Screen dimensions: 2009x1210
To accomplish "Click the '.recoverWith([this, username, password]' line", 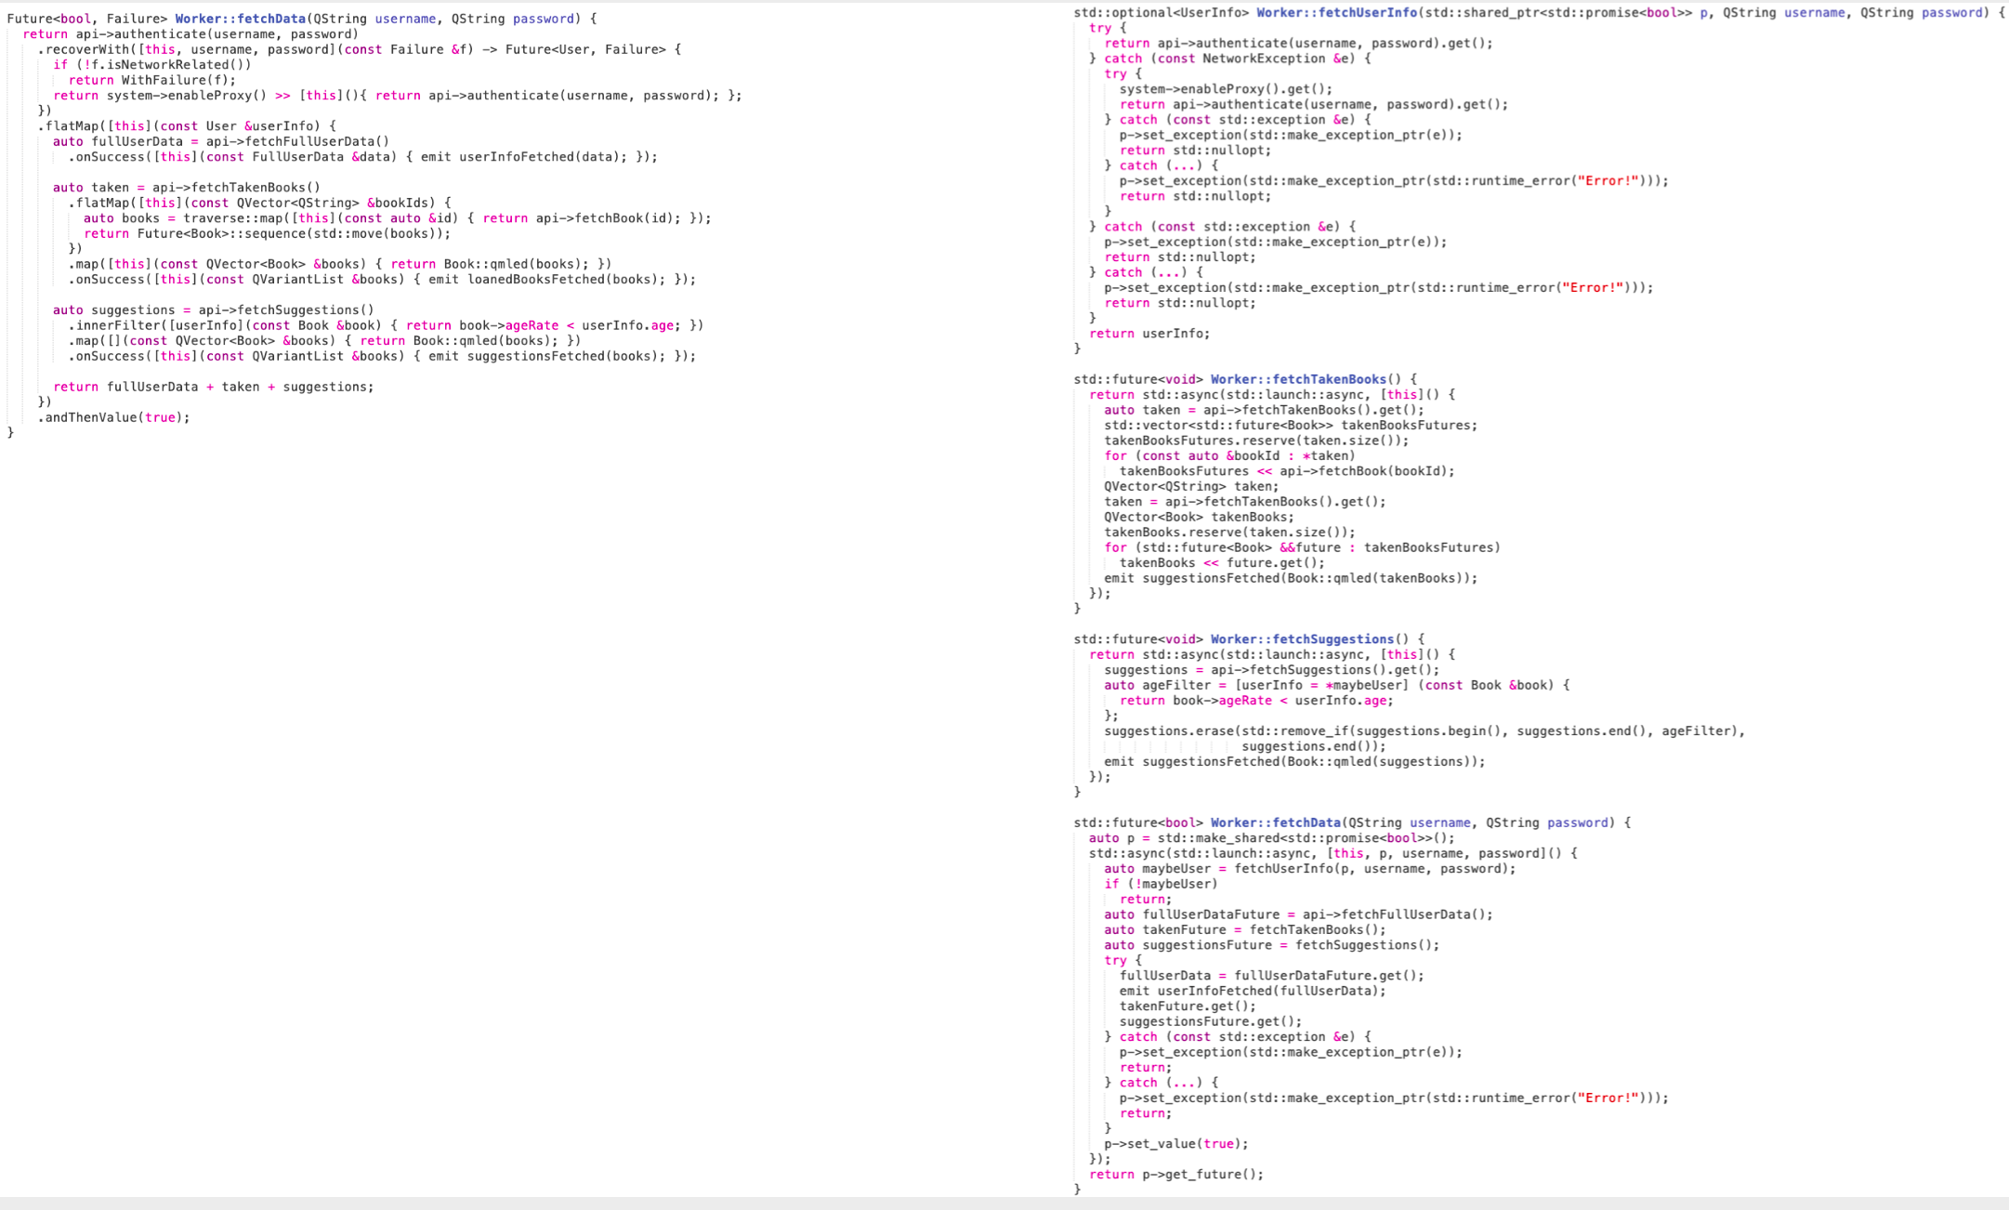I will pos(360,49).
